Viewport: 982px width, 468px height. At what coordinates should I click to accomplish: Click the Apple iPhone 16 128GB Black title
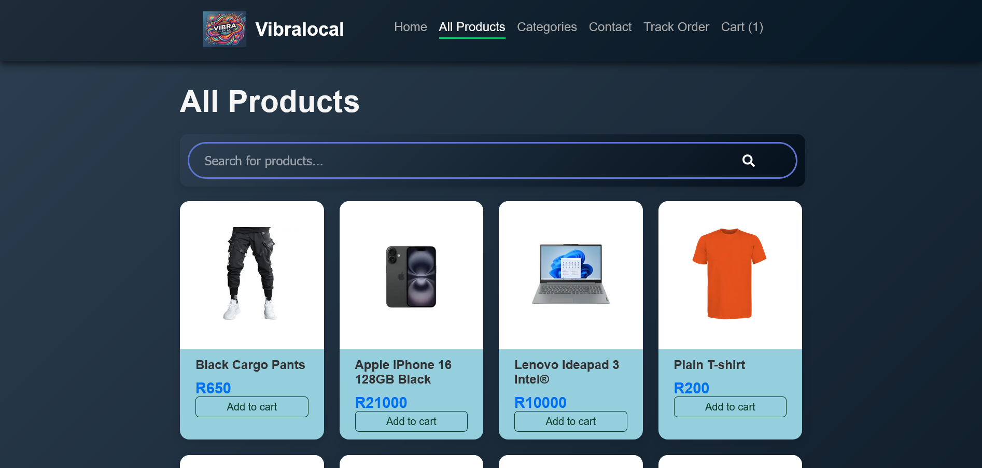[x=403, y=372]
